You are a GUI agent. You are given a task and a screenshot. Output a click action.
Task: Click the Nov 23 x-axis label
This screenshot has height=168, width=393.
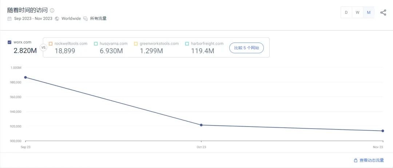click(x=378, y=147)
